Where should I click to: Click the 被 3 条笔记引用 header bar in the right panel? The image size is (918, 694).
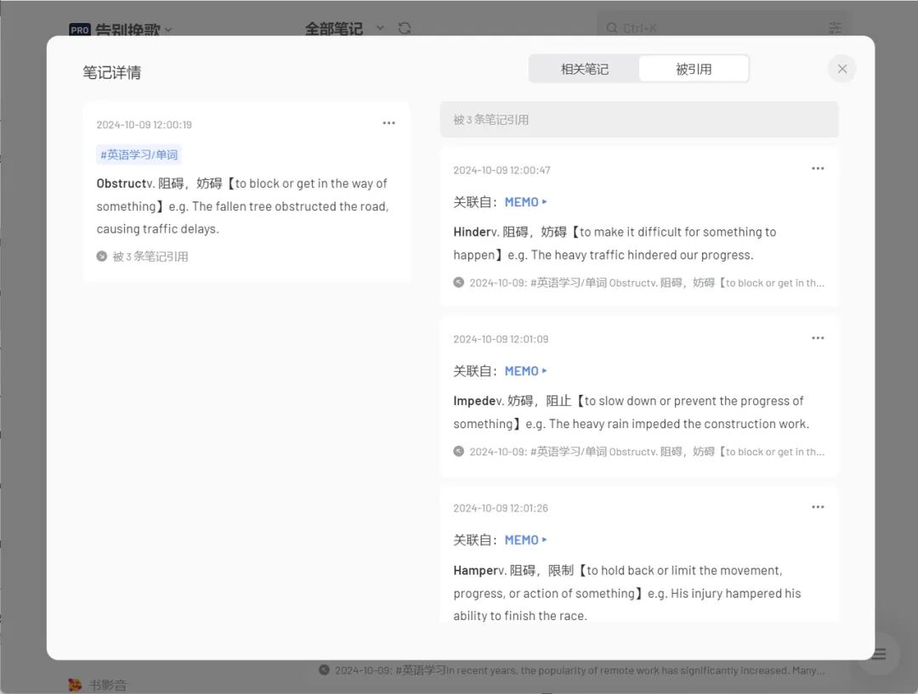[x=639, y=120]
